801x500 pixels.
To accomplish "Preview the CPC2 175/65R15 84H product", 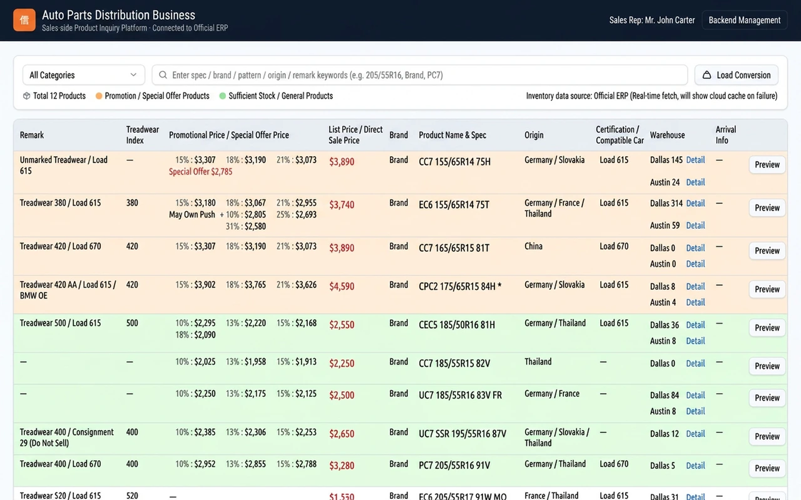I will pyautogui.click(x=767, y=289).
